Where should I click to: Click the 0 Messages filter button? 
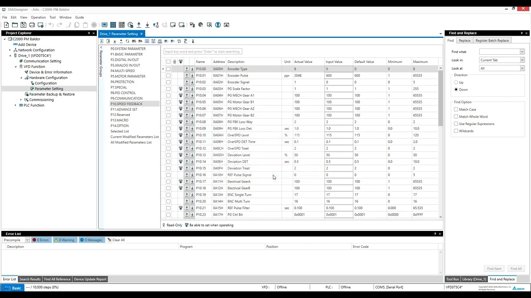91,240
